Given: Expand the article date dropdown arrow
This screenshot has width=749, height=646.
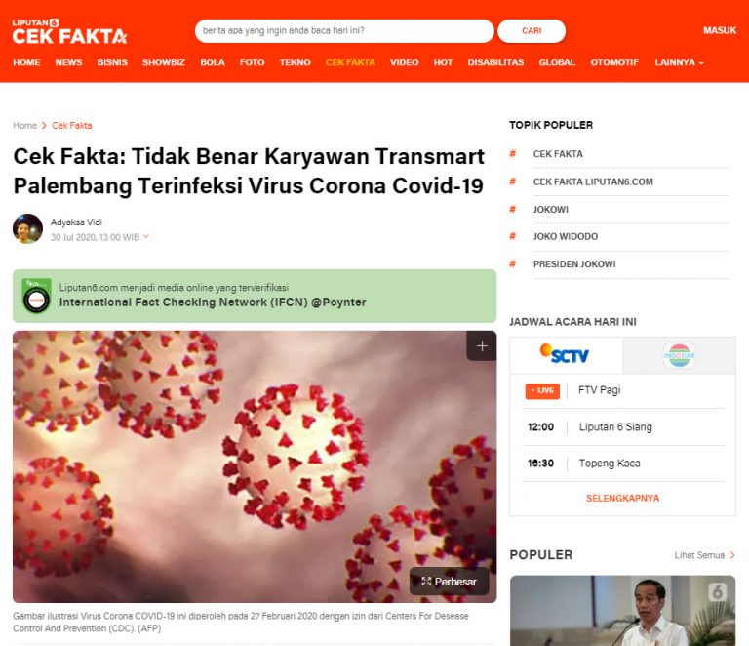Looking at the screenshot, I should 146,236.
